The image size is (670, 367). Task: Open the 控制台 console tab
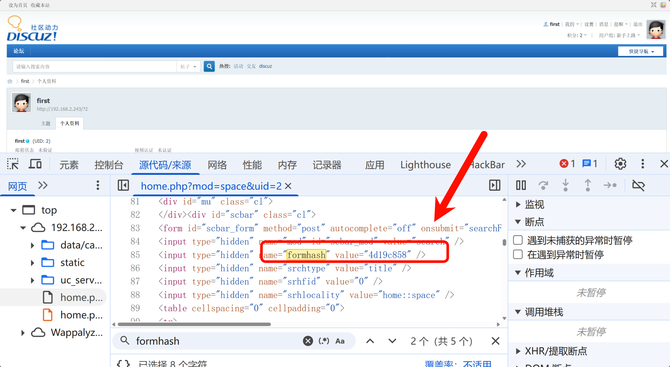click(x=109, y=165)
